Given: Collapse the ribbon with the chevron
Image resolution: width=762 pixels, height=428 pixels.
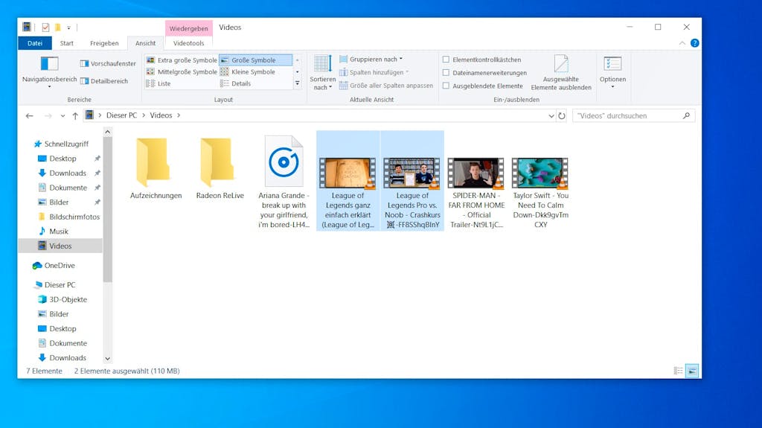Looking at the screenshot, I should pyautogui.click(x=682, y=43).
